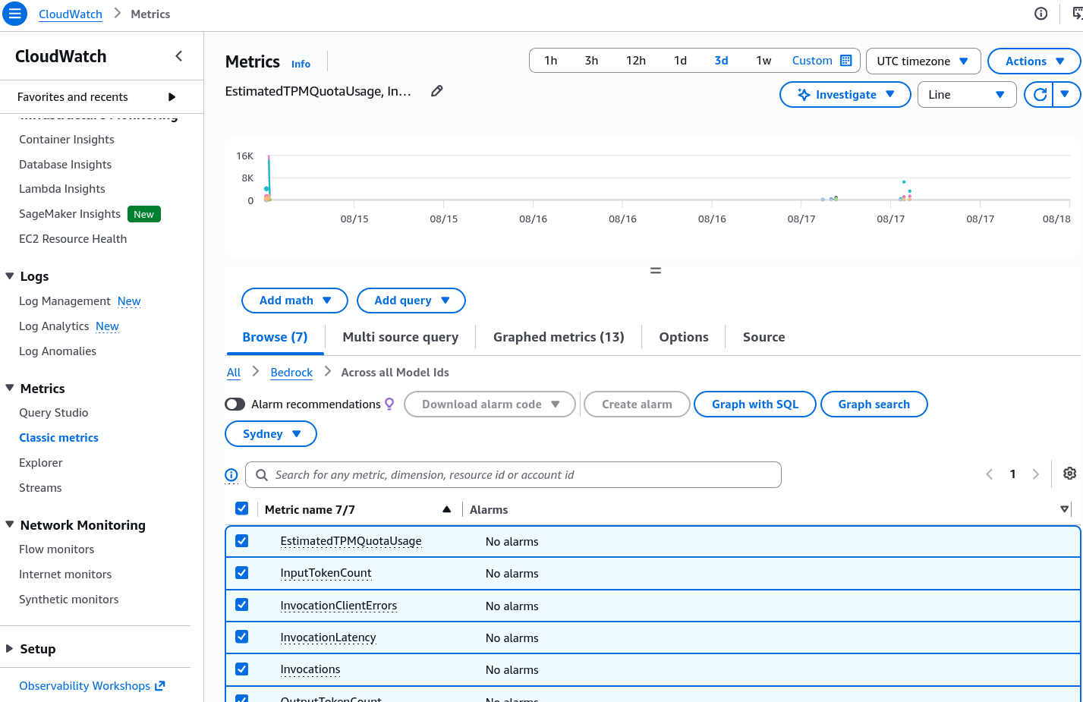Uncheck the EstimatedTPMQuotaUsage metric
The width and height of the screenshot is (1083, 702).
coord(242,541)
